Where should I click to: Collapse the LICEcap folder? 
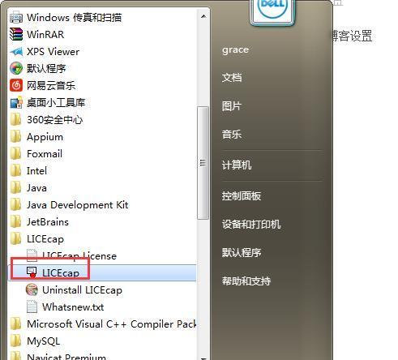(37, 239)
